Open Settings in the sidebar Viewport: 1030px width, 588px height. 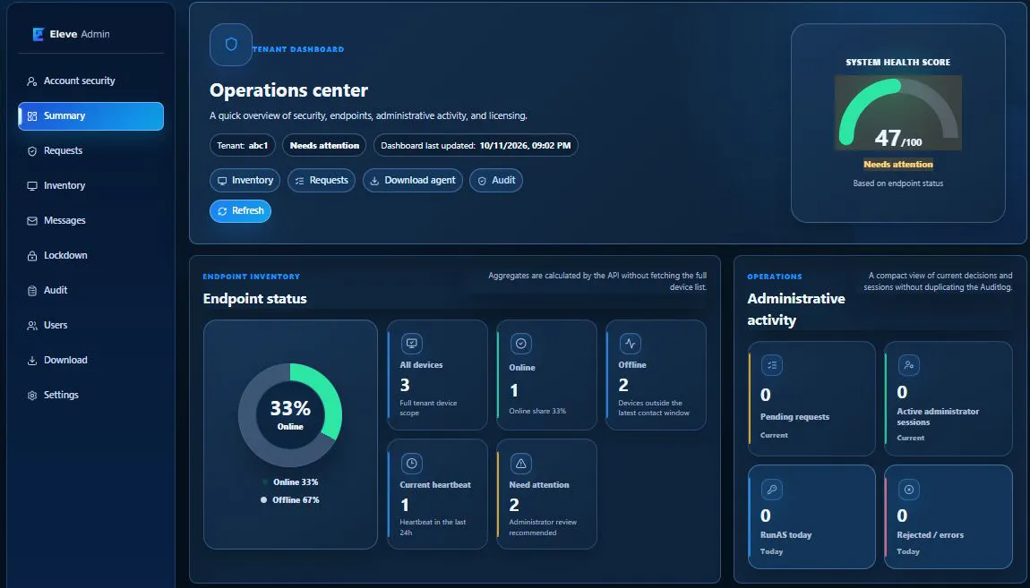coord(90,395)
